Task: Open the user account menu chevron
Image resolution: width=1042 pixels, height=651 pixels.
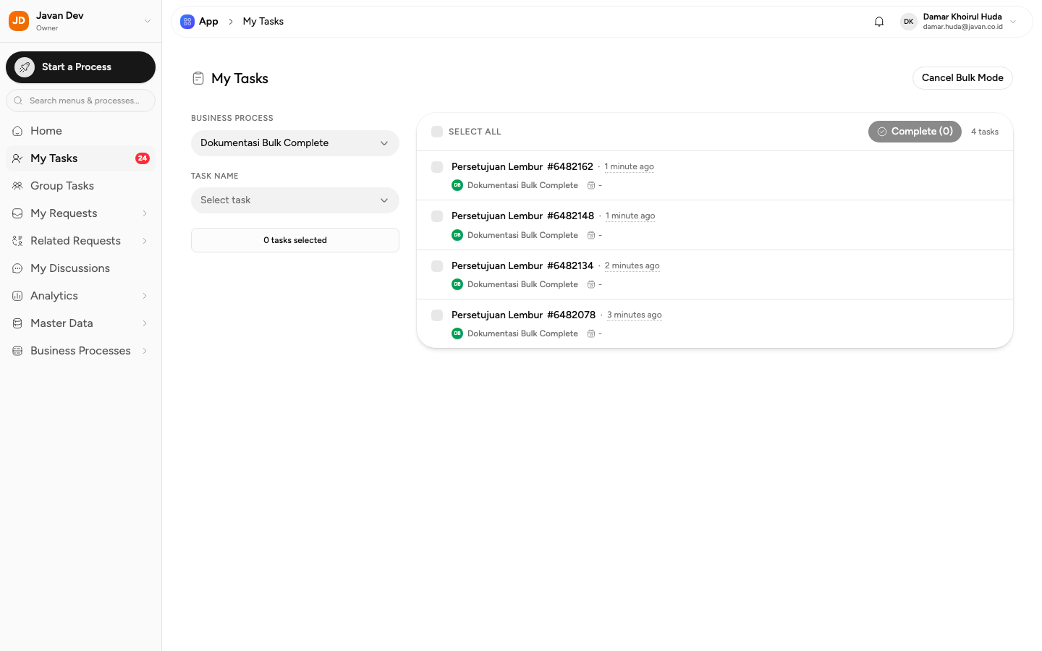Action: (x=1013, y=22)
